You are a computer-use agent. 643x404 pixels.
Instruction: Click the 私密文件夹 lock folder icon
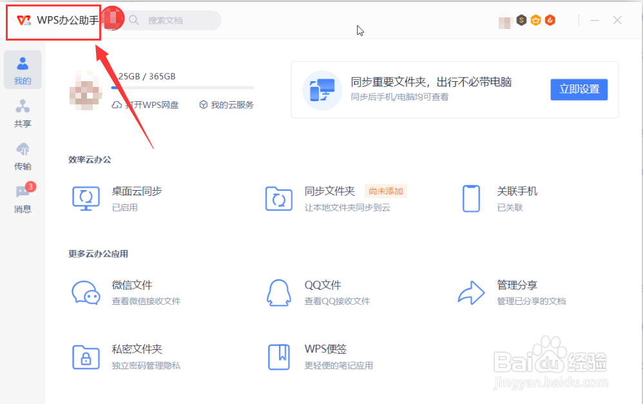pos(86,357)
